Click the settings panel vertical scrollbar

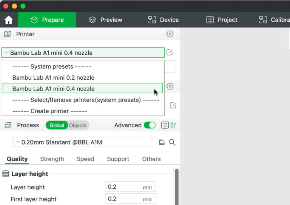tap(176, 185)
